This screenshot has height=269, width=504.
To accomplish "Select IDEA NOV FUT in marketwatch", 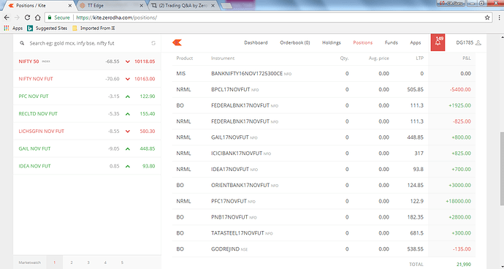I will coord(87,166).
